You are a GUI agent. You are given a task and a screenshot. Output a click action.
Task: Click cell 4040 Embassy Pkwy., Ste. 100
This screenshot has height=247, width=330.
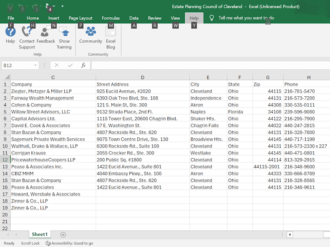tap(142, 173)
